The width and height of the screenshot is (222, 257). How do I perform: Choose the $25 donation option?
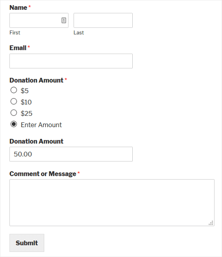pyautogui.click(x=14, y=113)
